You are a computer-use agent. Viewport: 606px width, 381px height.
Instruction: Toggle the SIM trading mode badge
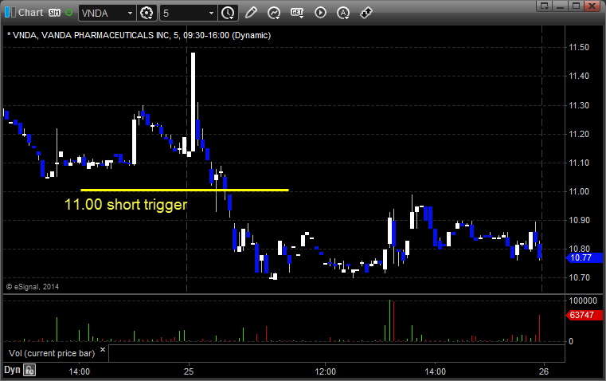(54, 13)
